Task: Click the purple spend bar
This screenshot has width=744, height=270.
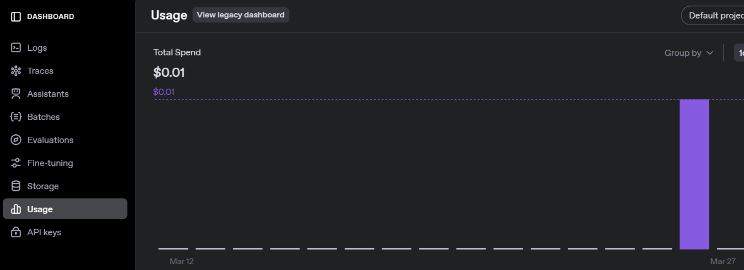Action: click(694, 174)
